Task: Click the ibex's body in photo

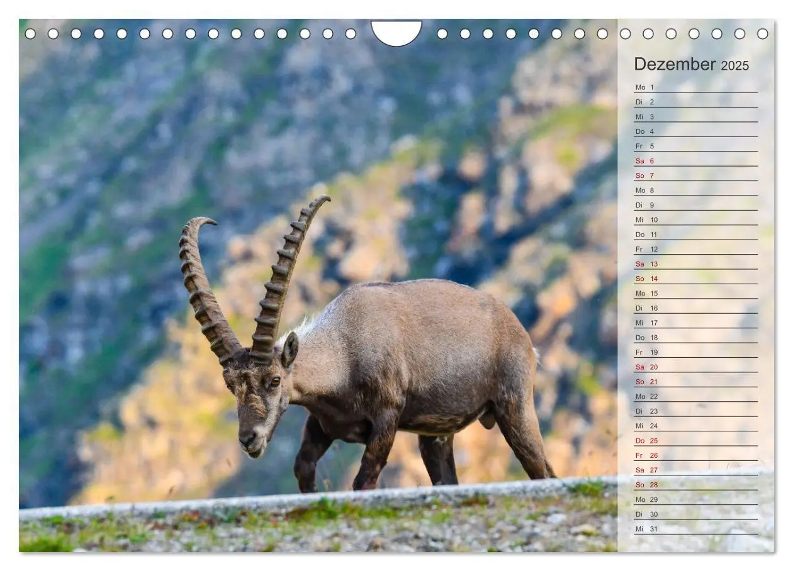Action: [409, 358]
